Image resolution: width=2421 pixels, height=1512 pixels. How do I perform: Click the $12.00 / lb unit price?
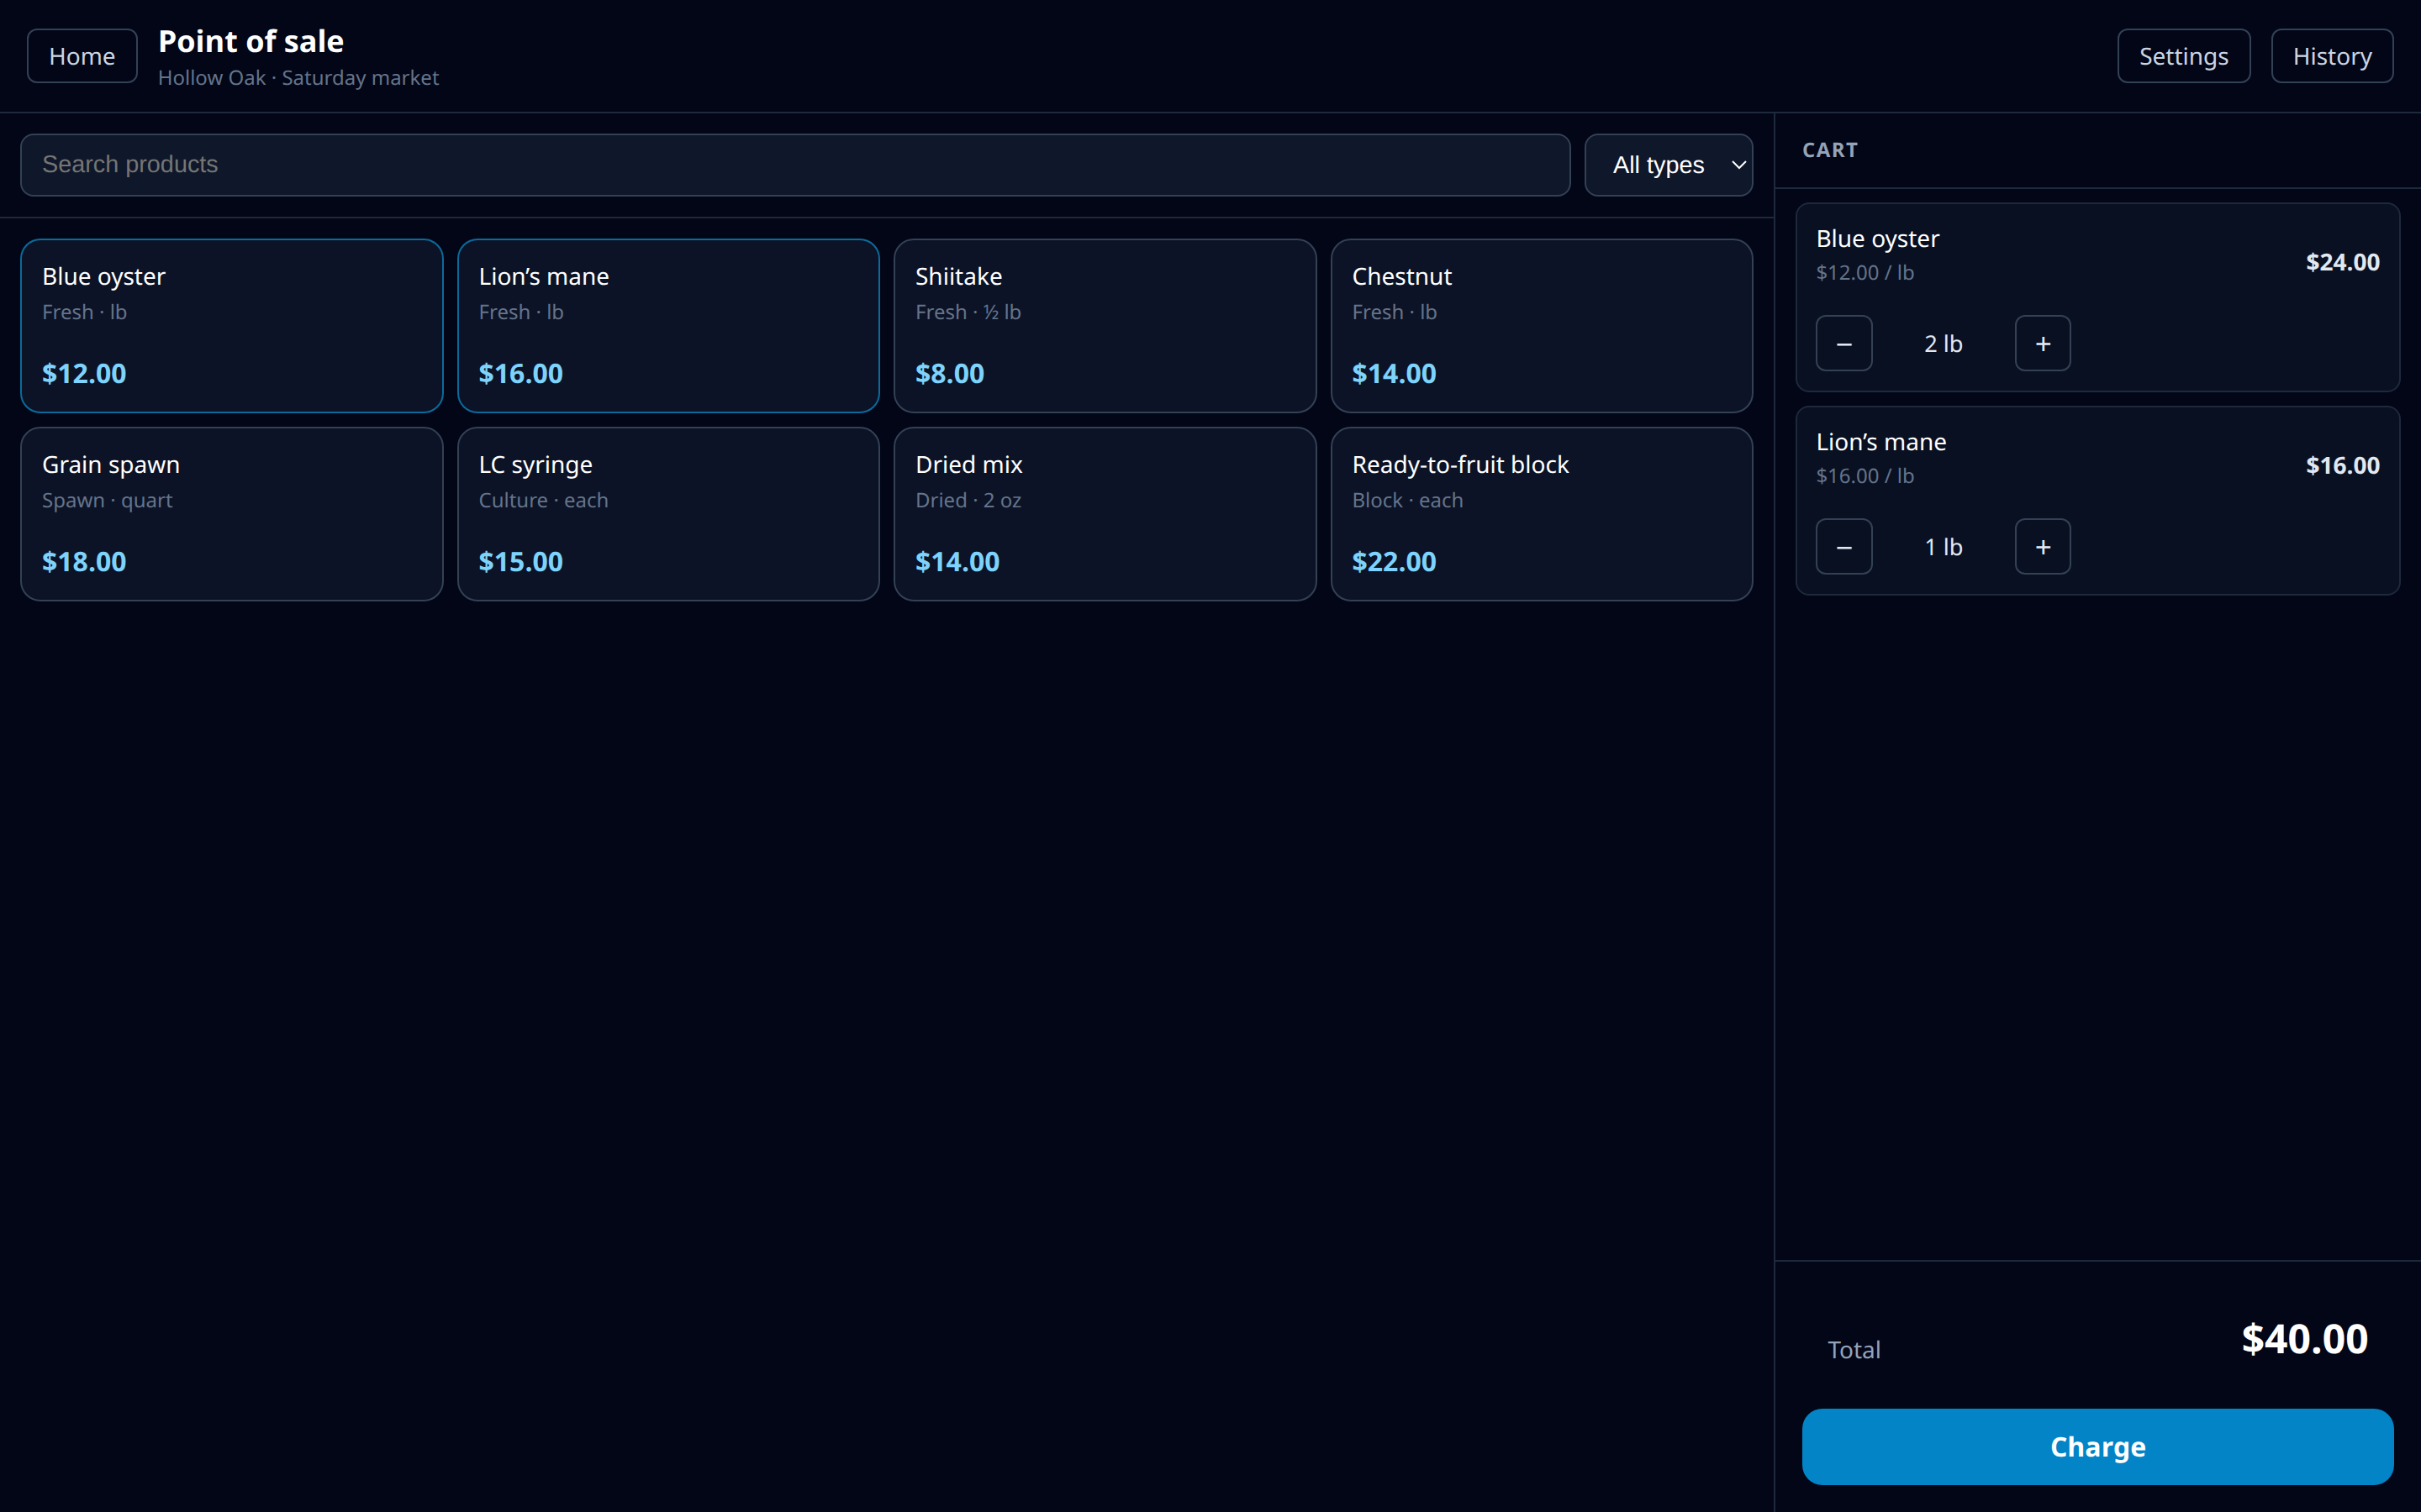1865,273
